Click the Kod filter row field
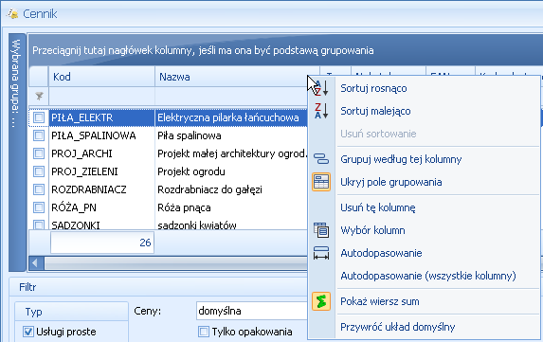The width and height of the screenshot is (543, 342). click(101, 96)
